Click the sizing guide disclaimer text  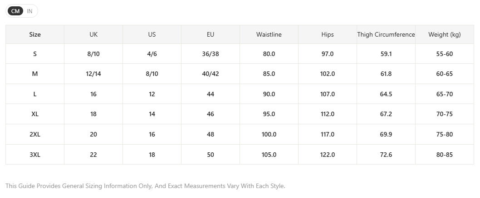[x=146, y=186]
